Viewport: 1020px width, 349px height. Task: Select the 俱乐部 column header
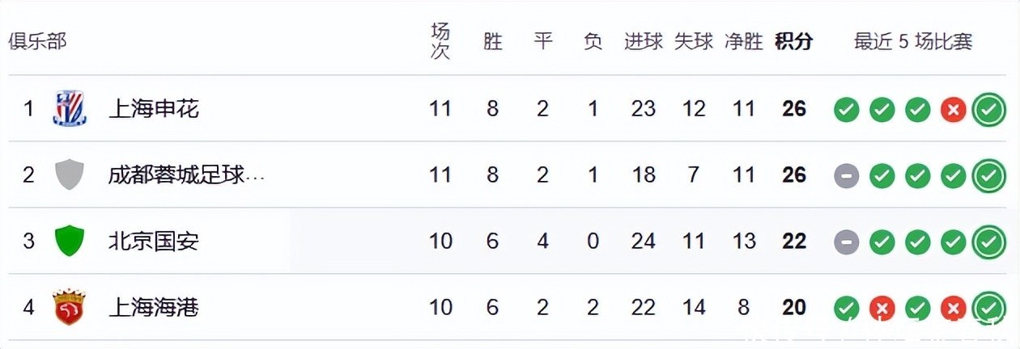coord(37,42)
